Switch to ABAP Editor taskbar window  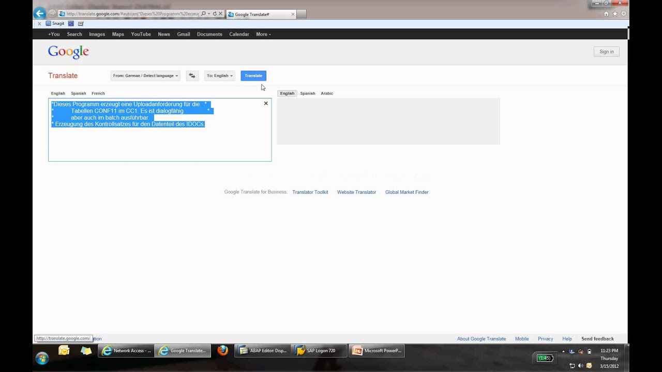point(262,351)
